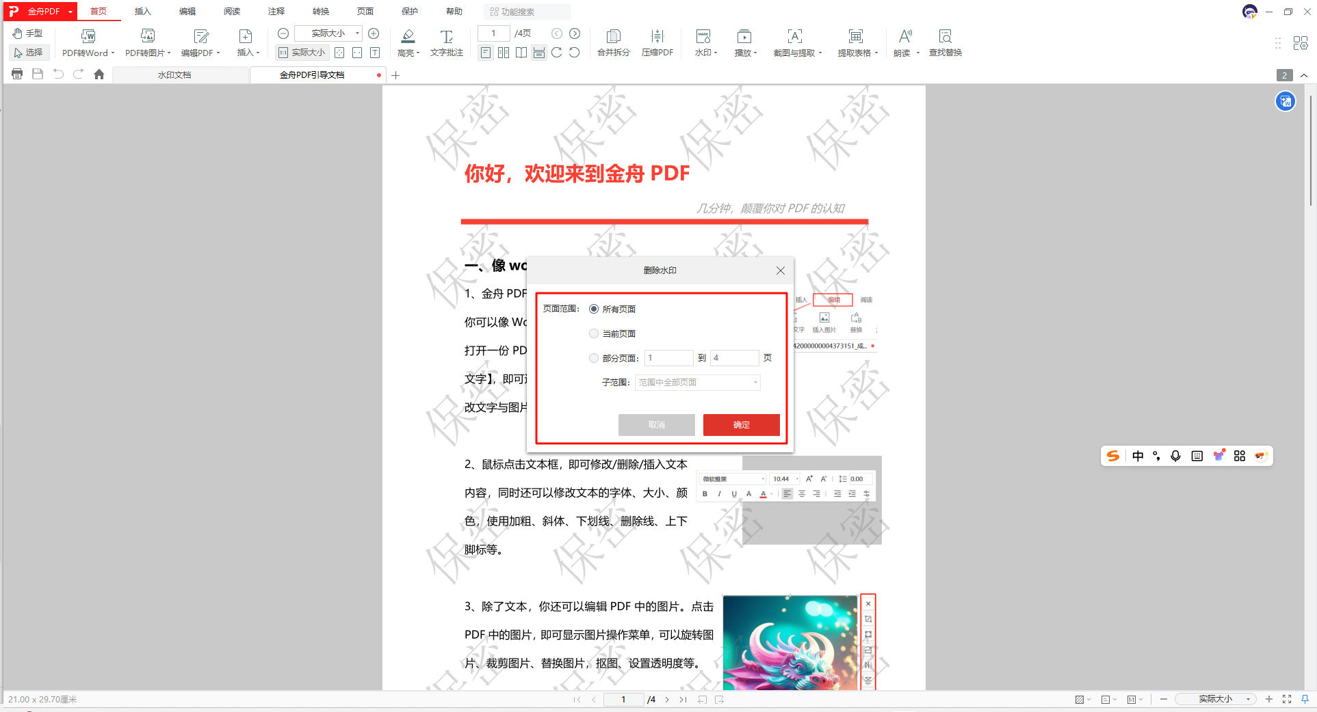Screen dimensions: 1317x712
Task: Open the 注释 menu tab
Action: click(x=276, y=12)
